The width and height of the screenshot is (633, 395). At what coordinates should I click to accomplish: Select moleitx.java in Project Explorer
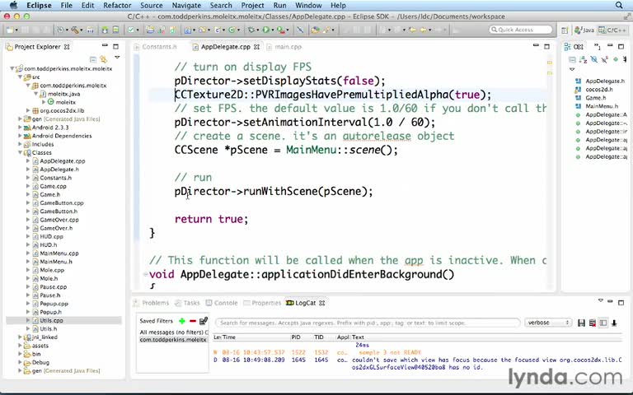[63, 94]
